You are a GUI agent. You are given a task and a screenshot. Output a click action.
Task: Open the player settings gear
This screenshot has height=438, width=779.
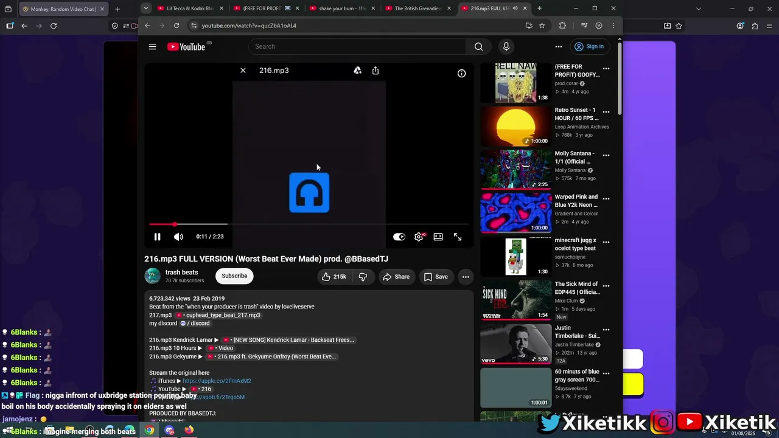419,237
